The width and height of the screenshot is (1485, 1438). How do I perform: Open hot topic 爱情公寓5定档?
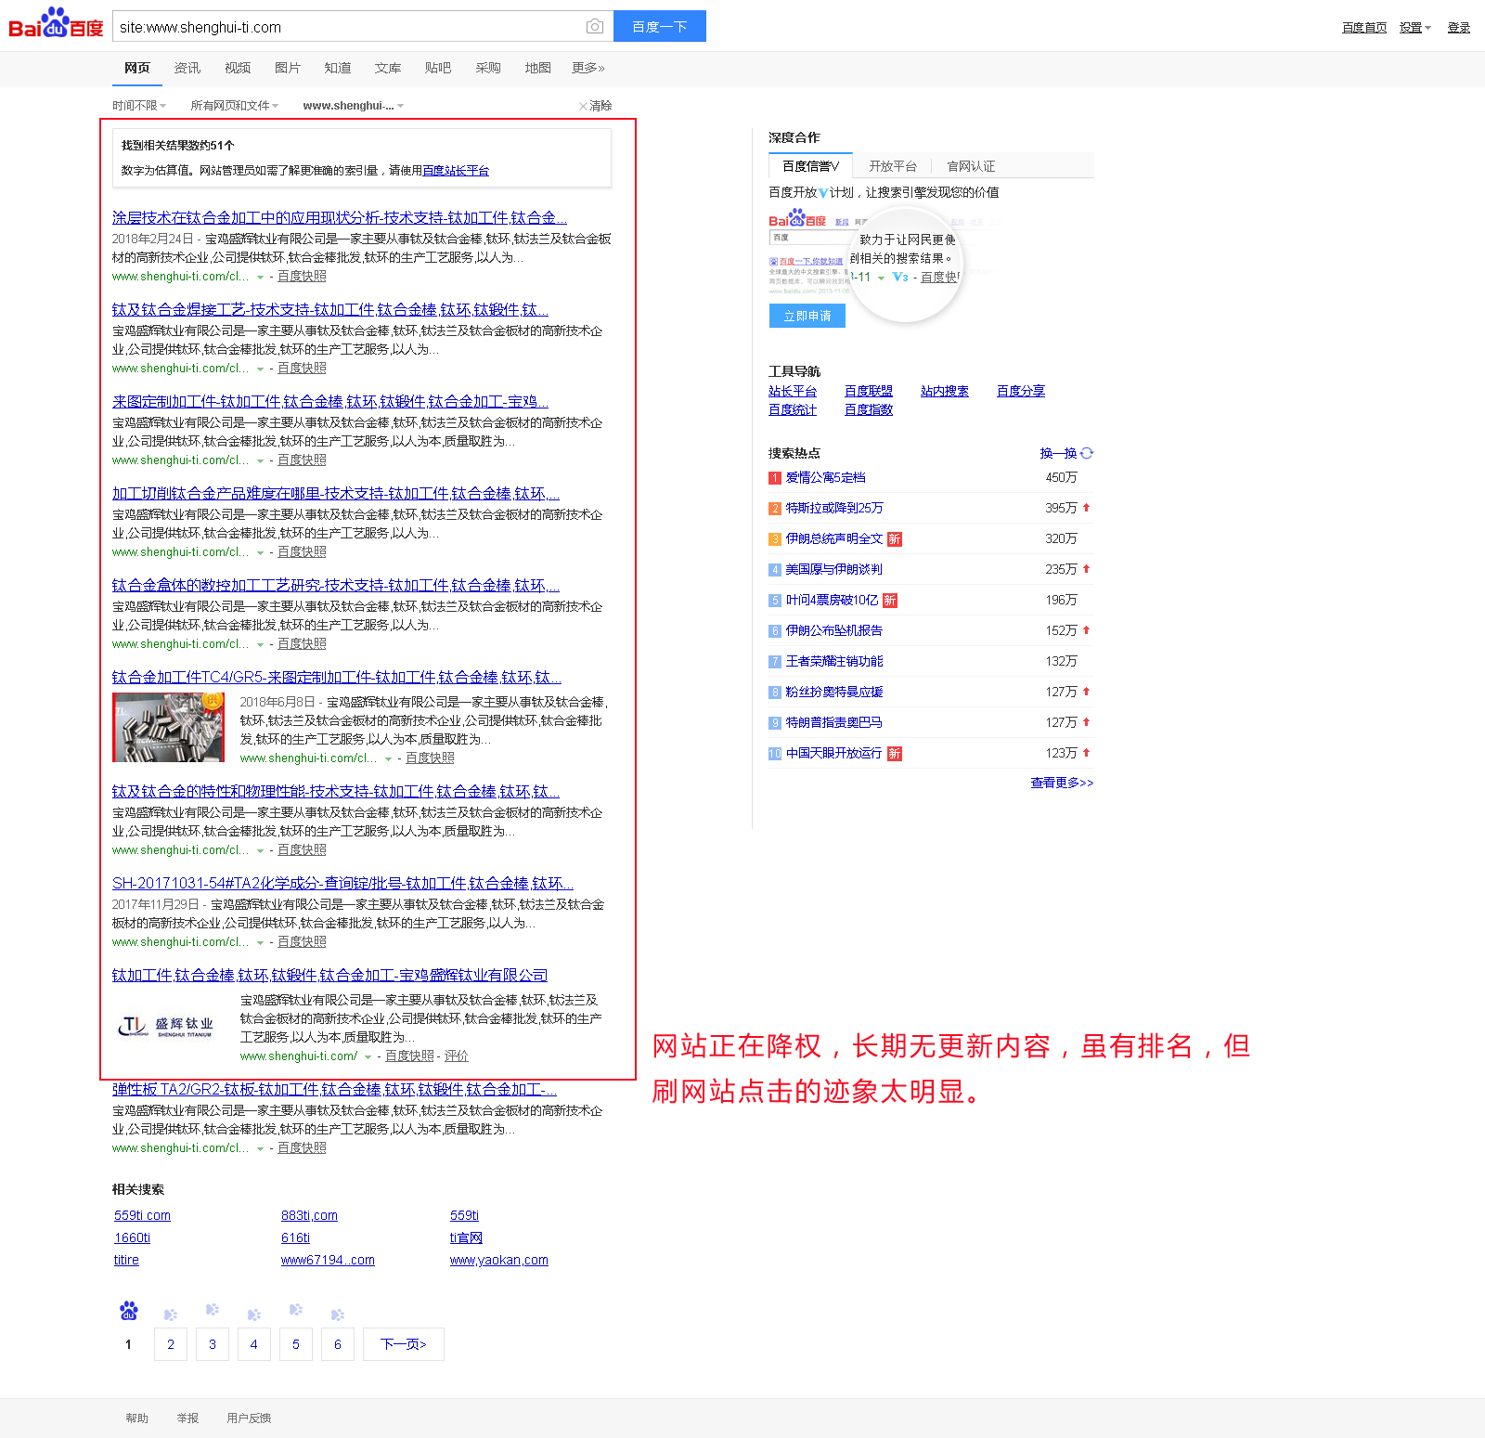(825, 477)
